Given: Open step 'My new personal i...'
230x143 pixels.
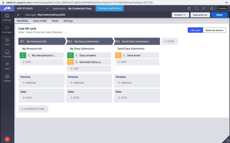Looking at the screenshot, I should point(41,55).
